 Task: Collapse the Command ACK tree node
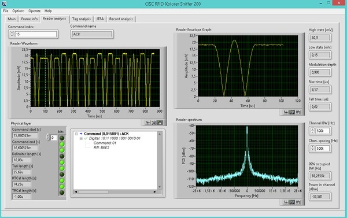tap(76, 134)
